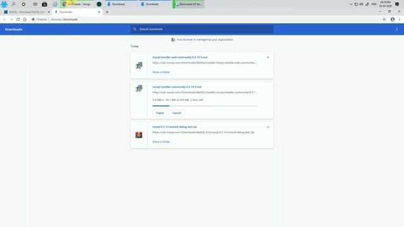The height and width of the screenshot is (227, 404).
Task: Click the magnifier in Search downloads bar
Action: (x=134, y=29)
